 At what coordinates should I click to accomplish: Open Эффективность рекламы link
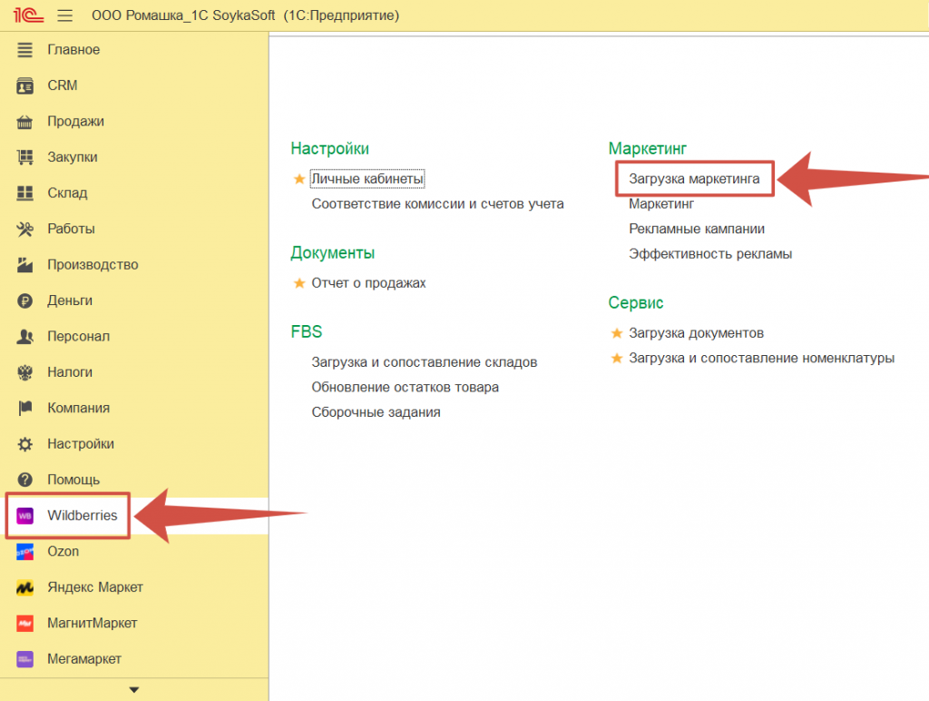pyautogui.click(x=709, y=254)
